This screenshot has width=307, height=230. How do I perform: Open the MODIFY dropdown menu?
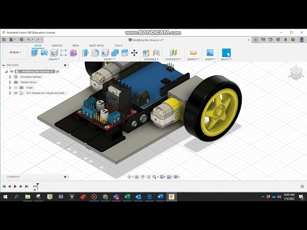coord(109,59)
